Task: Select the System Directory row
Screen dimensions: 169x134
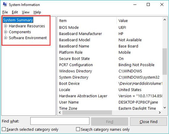Action: coord(110,77)
